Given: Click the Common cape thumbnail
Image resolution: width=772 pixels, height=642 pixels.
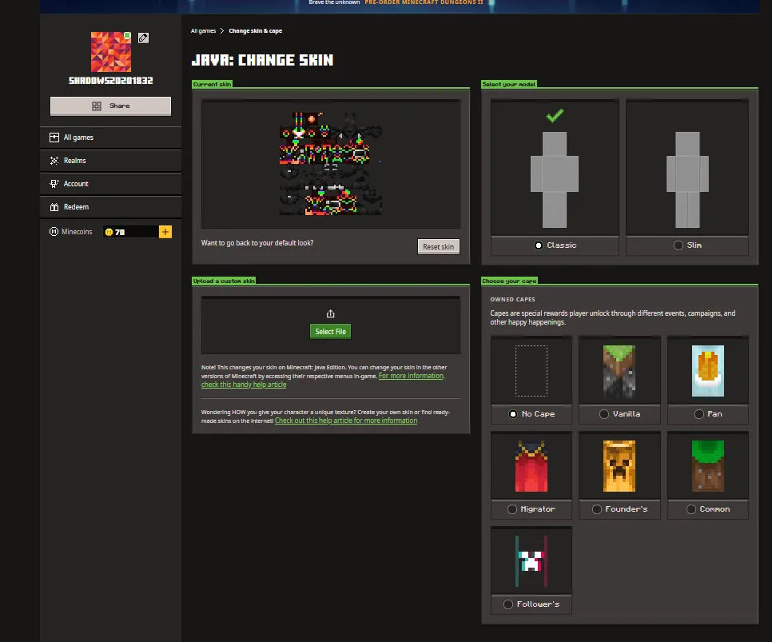Looking at the screenshot, I should [708, 466].
